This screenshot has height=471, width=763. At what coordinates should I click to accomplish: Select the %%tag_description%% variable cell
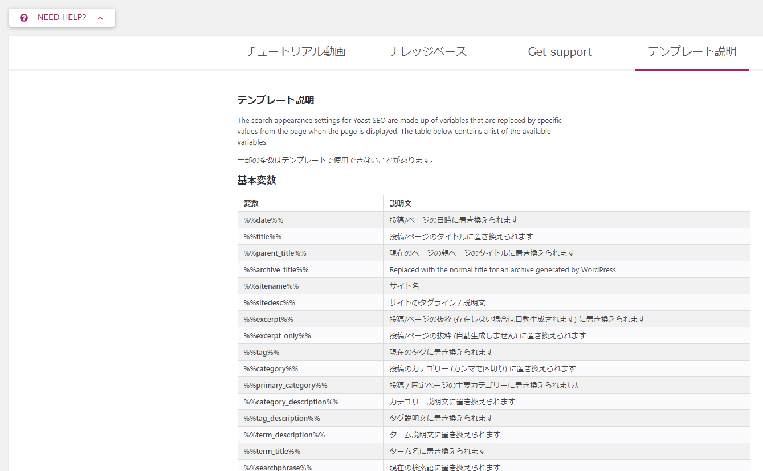pos(311,418)
